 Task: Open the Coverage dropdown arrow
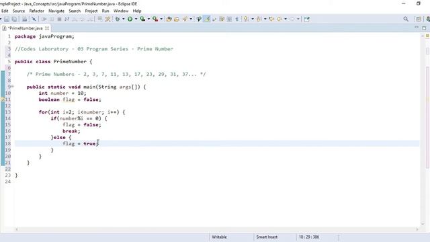pos(148,19)
